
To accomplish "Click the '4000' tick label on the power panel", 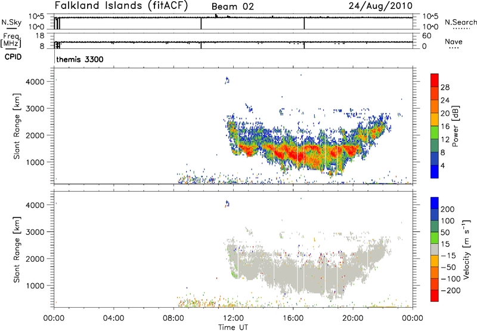I will [x=35, y=82].
